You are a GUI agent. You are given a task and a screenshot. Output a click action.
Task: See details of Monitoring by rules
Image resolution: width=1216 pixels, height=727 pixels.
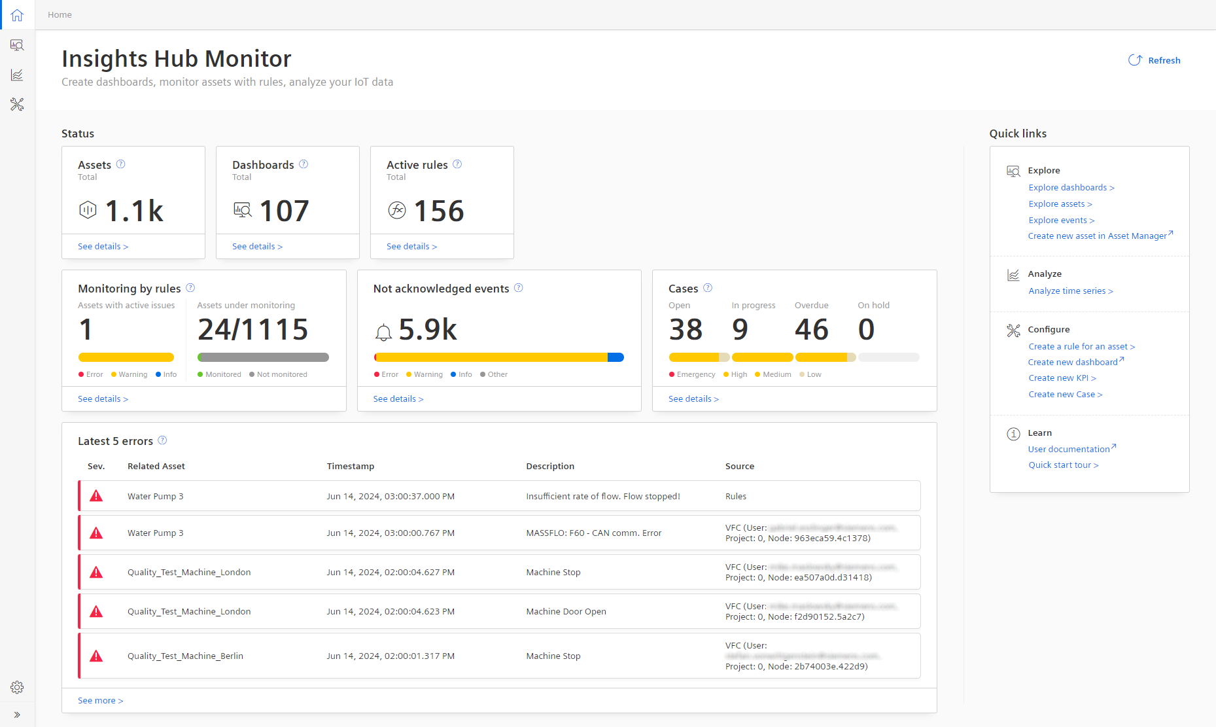pos(103,399)
